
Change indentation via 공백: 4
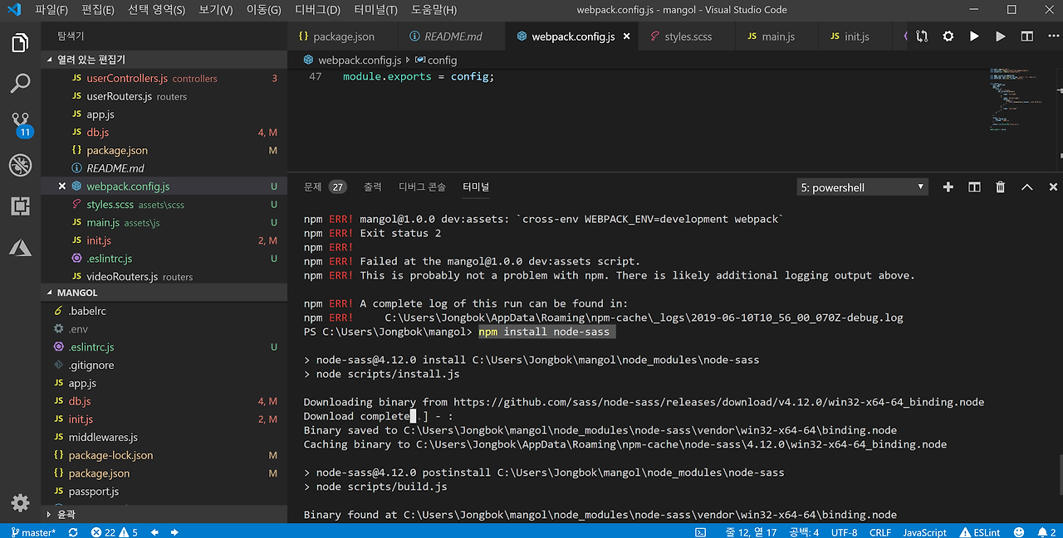click(x=804, y=532)
